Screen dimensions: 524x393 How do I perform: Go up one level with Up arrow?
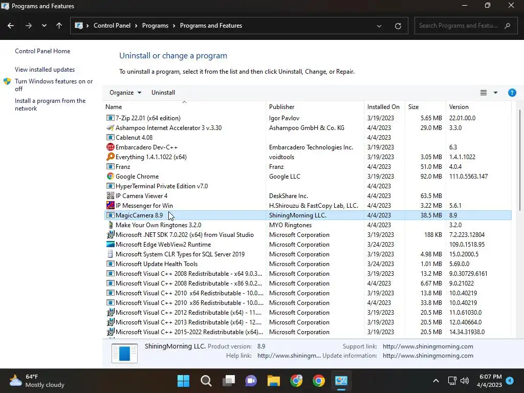(x=59, y=26)
